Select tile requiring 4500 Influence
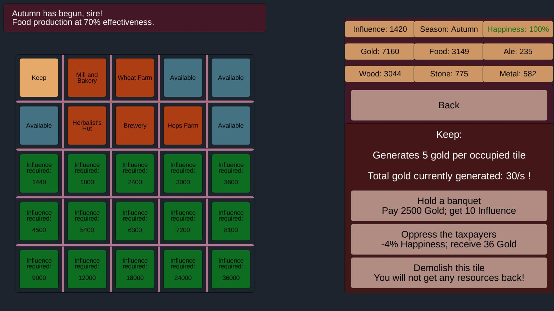554x311 pixels. (x=39, y=221)
